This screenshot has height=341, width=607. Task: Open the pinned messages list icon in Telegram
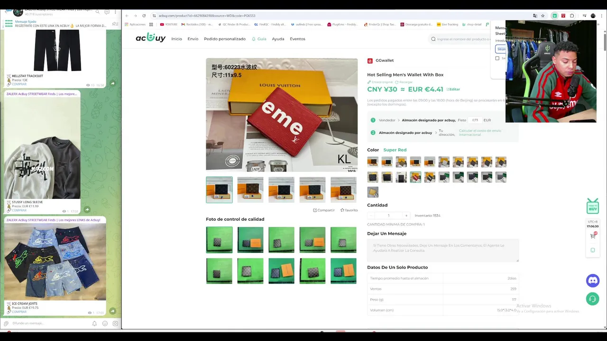pos(115,24)
